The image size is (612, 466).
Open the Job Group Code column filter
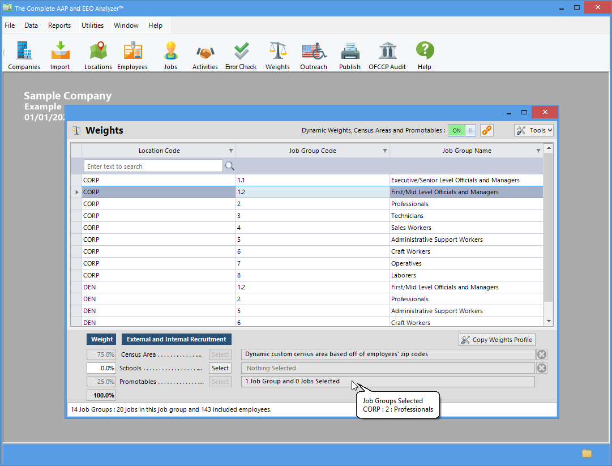tap(385, 151)
